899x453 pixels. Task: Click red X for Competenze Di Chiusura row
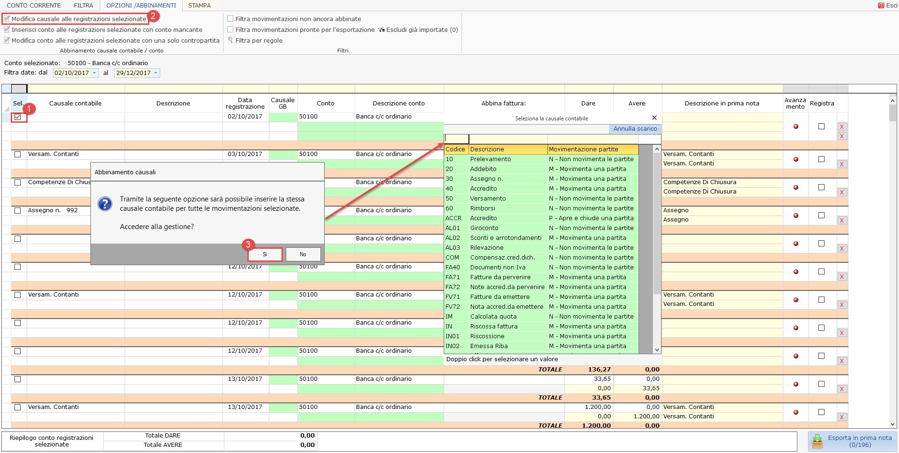coord(842,192)
